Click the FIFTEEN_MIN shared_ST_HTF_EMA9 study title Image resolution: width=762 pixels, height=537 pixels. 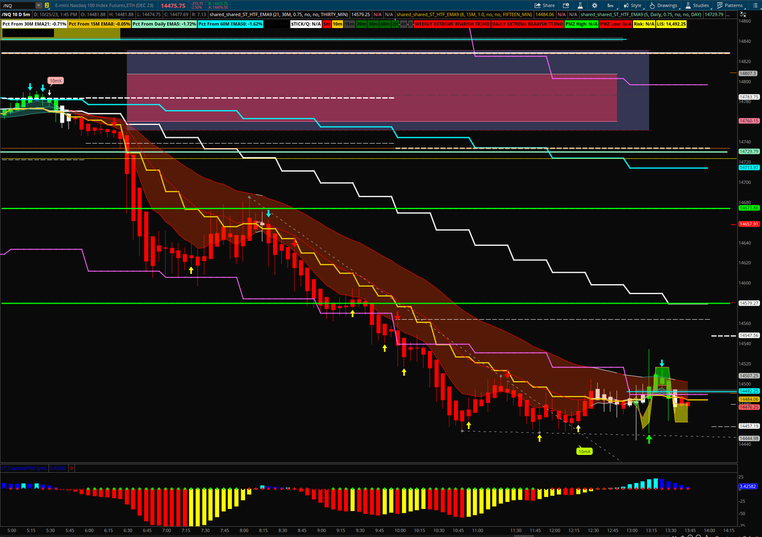(x=464, y=15)
